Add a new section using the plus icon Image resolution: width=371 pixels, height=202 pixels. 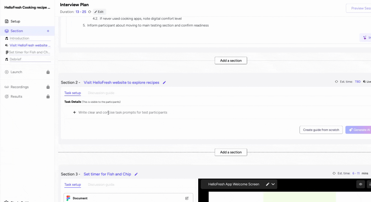tap(48, 31)
